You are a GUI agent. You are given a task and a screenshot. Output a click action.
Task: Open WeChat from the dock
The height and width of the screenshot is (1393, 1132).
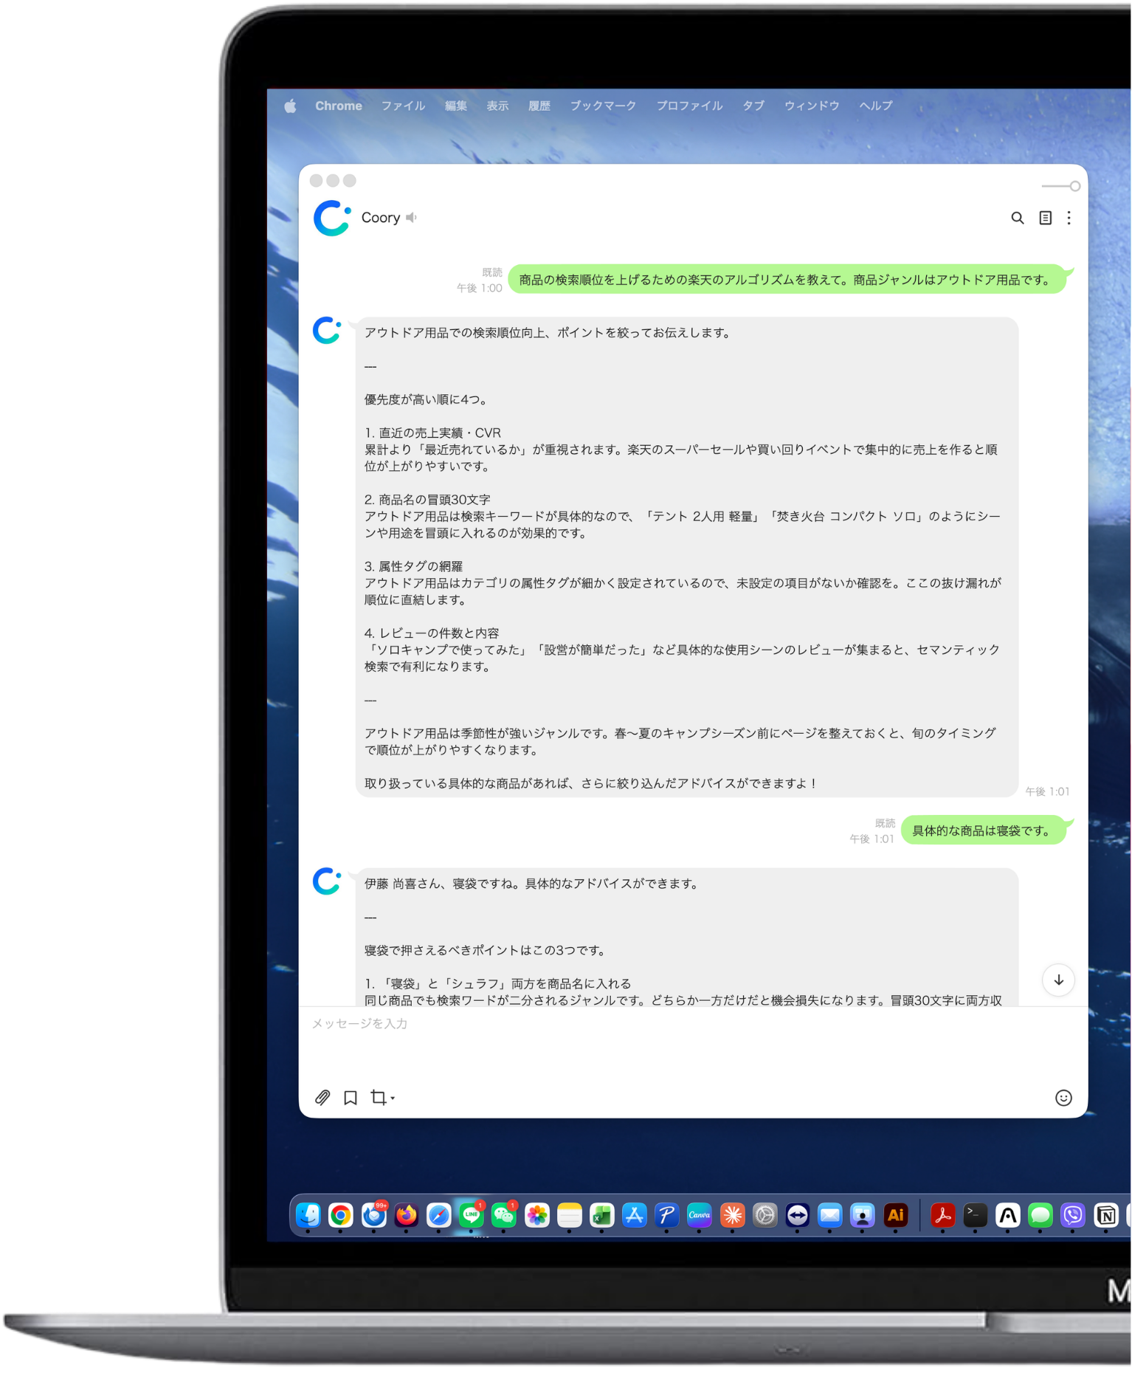504,1215
